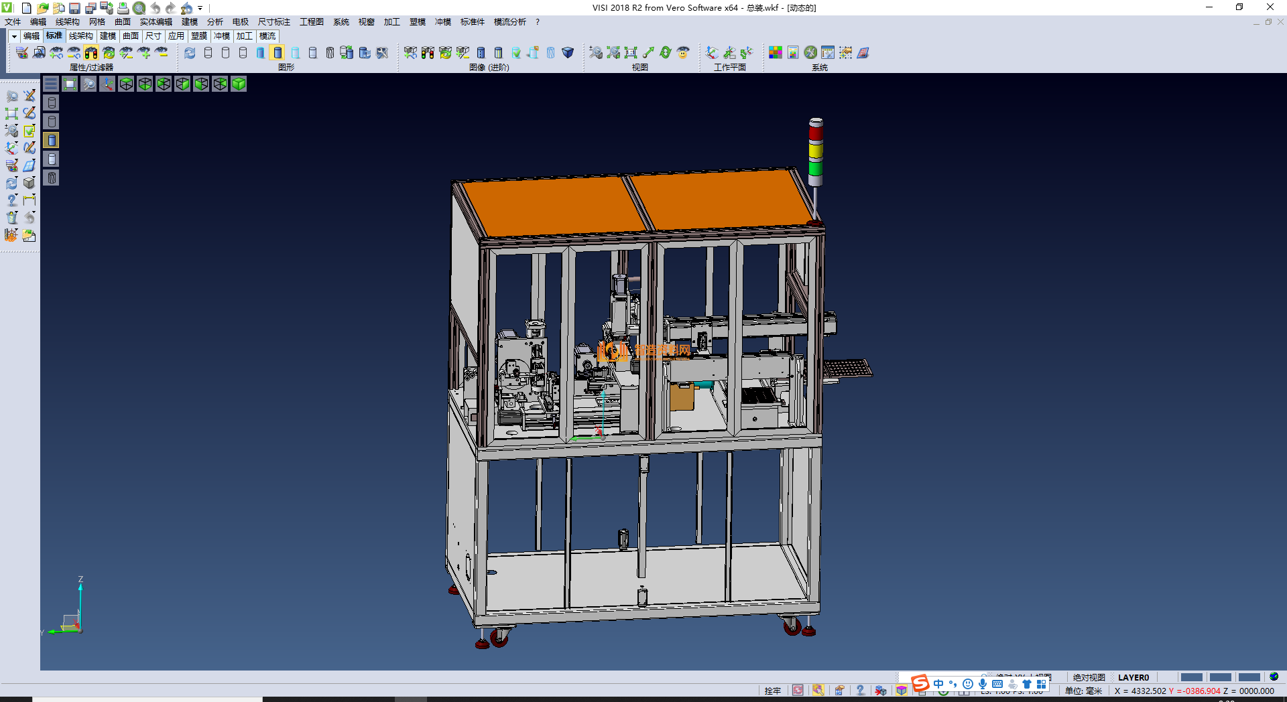
Task: Click the first blue swatch beside LAYER0
Action: [x=1191, y=677]
